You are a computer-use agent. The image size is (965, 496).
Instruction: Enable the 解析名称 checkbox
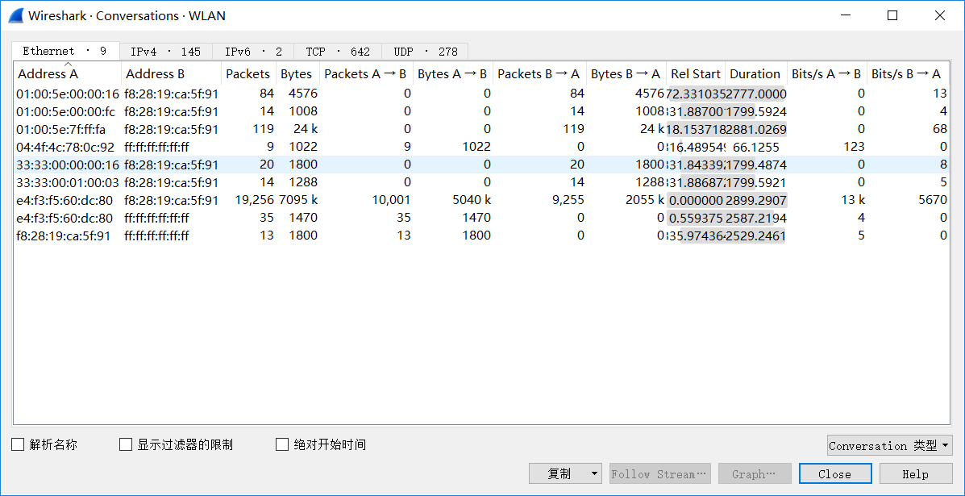(x=44, y=444)
